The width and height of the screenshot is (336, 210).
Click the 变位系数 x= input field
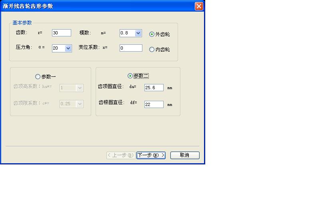point(131,48)
